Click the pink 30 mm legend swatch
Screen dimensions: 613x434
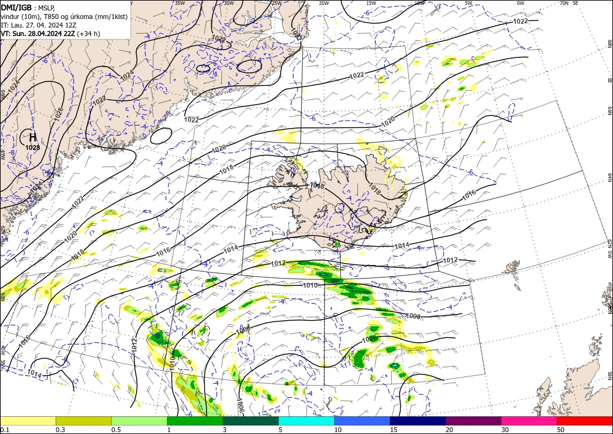click(x=530, y=421)
